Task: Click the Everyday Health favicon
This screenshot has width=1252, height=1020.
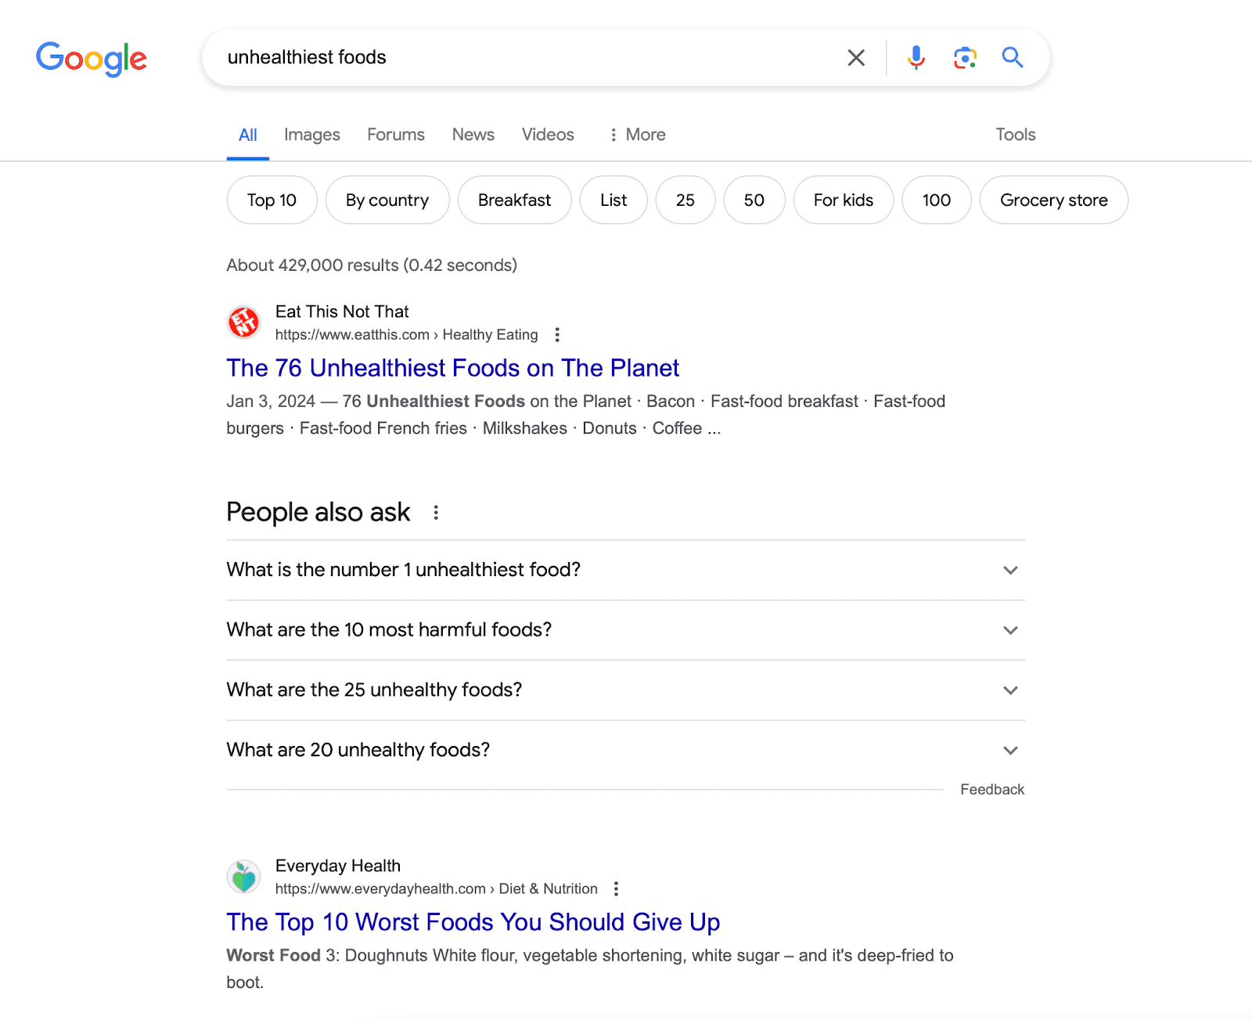Action: pos(243,877)
